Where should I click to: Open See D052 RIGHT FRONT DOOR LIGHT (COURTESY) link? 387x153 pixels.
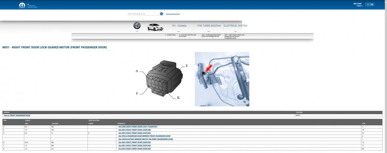click(x=138, y=127)
